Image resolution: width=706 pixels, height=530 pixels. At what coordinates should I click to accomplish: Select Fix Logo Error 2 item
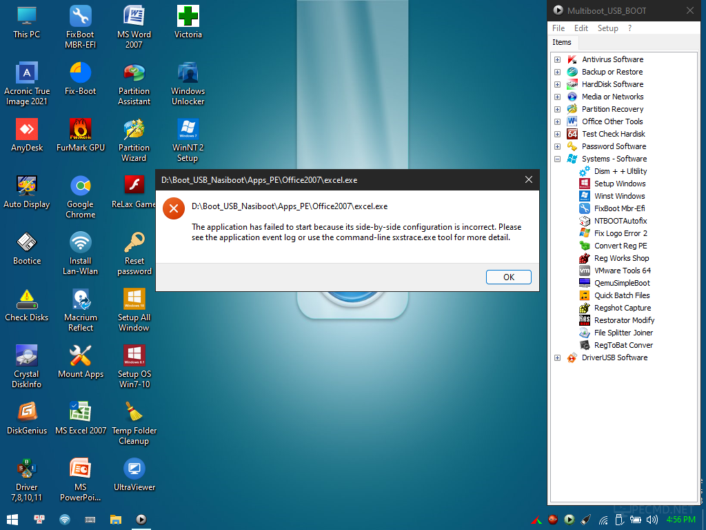point(621,233)
